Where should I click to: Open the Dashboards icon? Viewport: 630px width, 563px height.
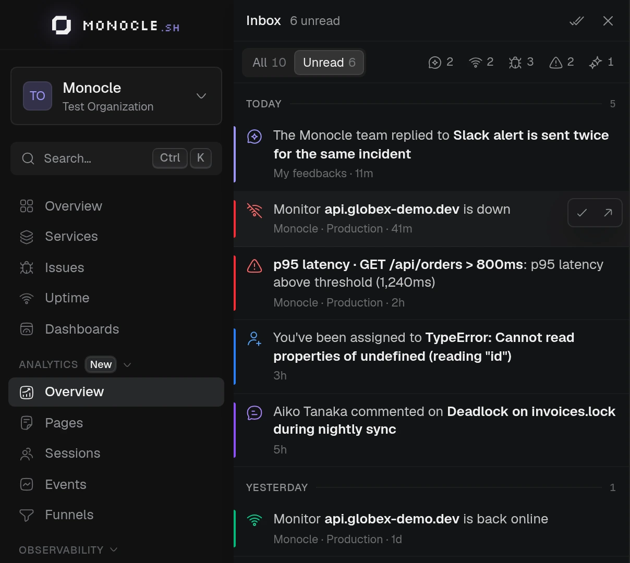27,329
